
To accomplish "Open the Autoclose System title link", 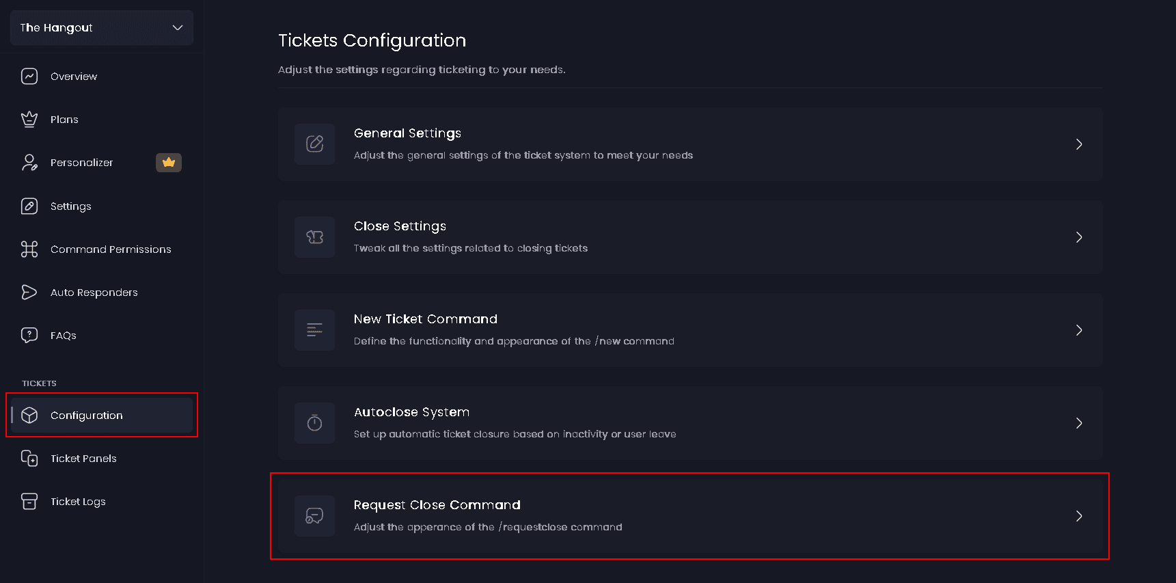I will [411, 412].
